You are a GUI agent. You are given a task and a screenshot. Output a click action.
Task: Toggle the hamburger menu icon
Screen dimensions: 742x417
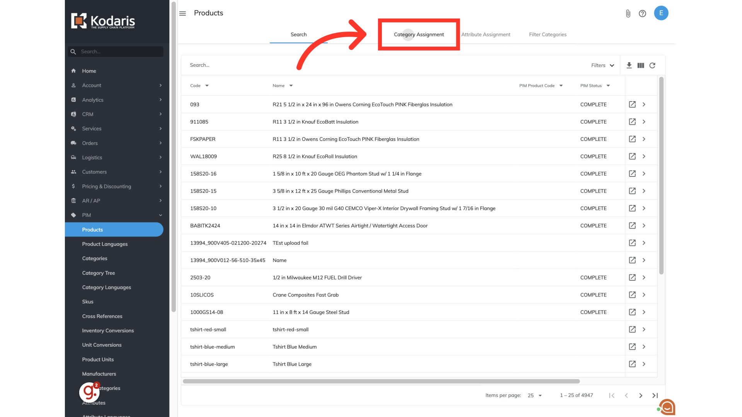click(x=183, y=14)
